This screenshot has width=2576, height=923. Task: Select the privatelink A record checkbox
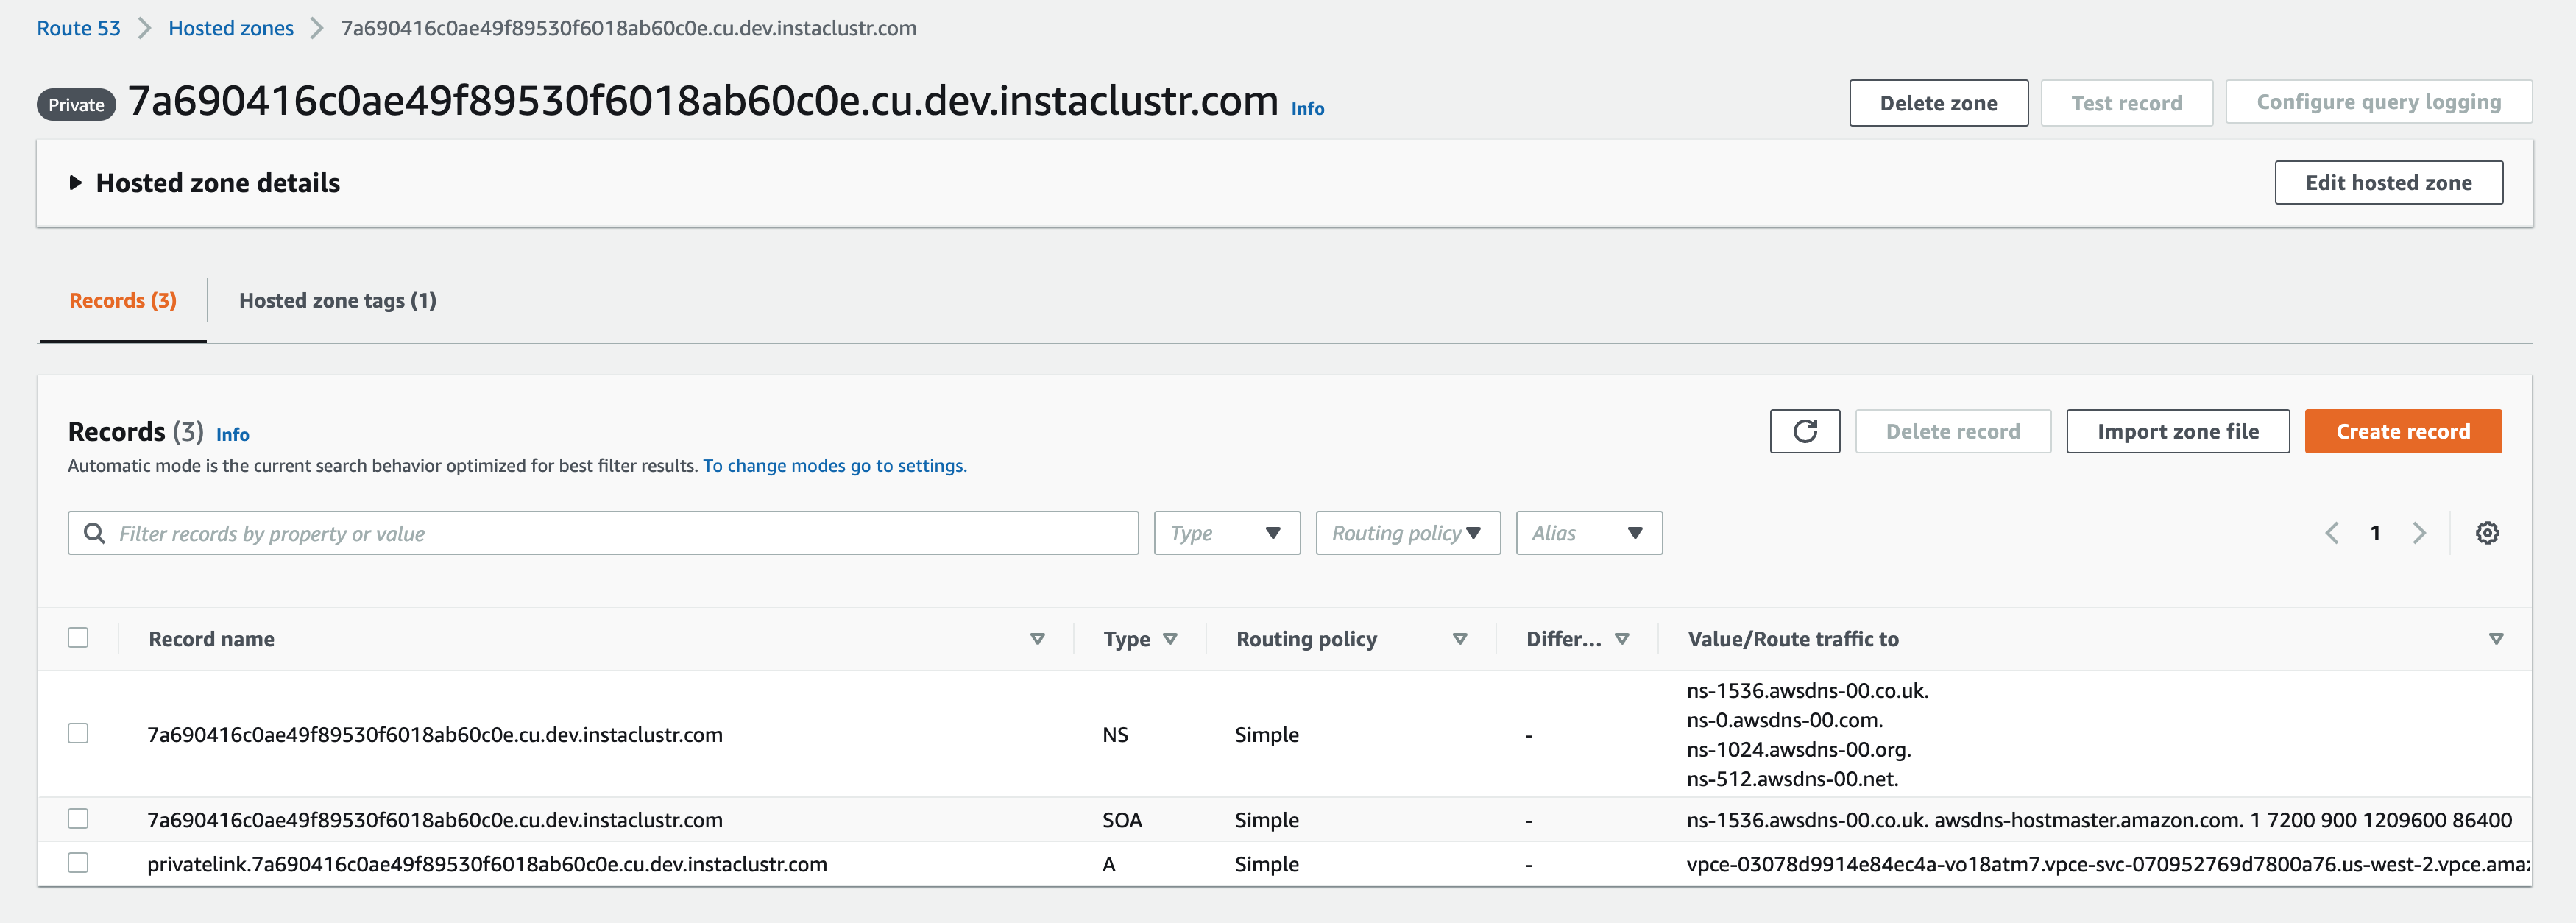click(x=78, y=862)
